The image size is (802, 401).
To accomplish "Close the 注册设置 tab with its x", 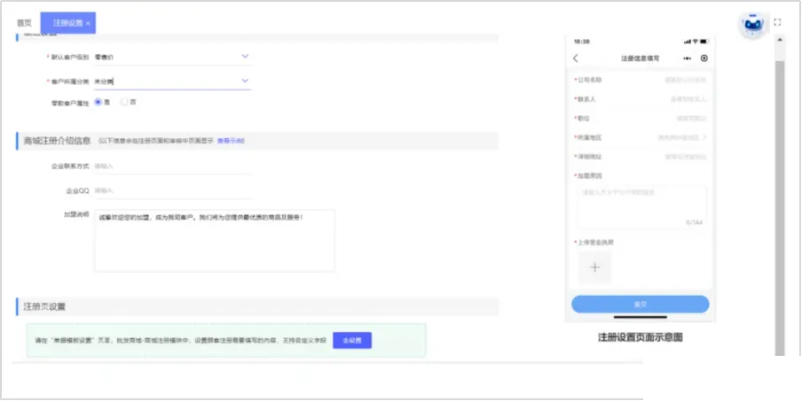I will coord(88,24).
